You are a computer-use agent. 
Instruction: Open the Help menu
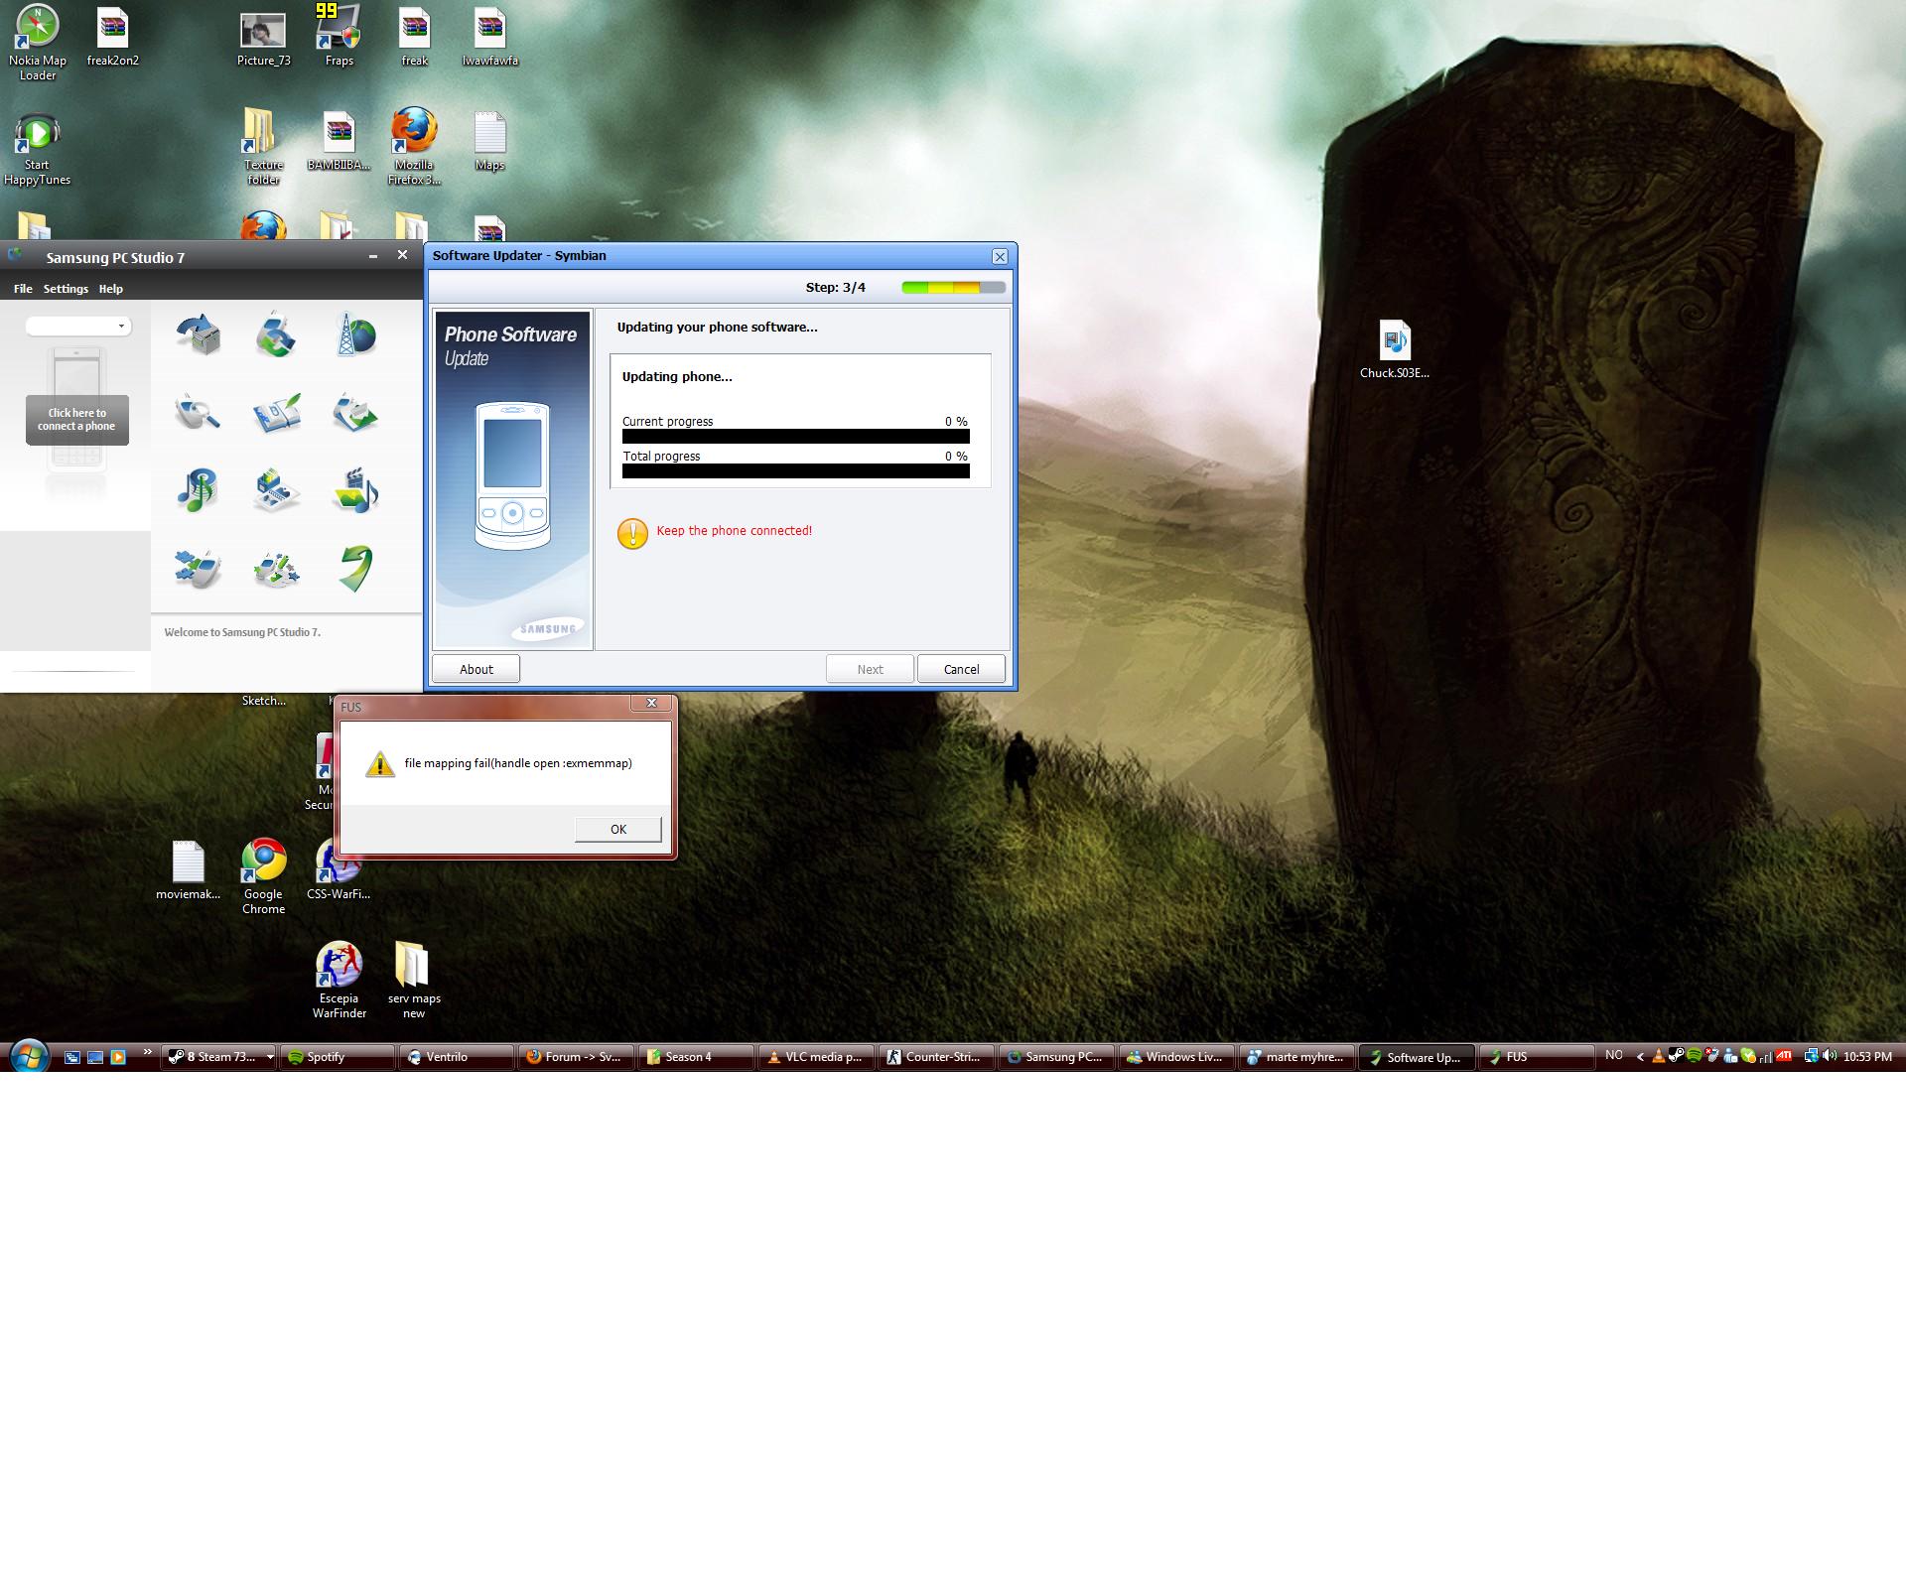111,289
